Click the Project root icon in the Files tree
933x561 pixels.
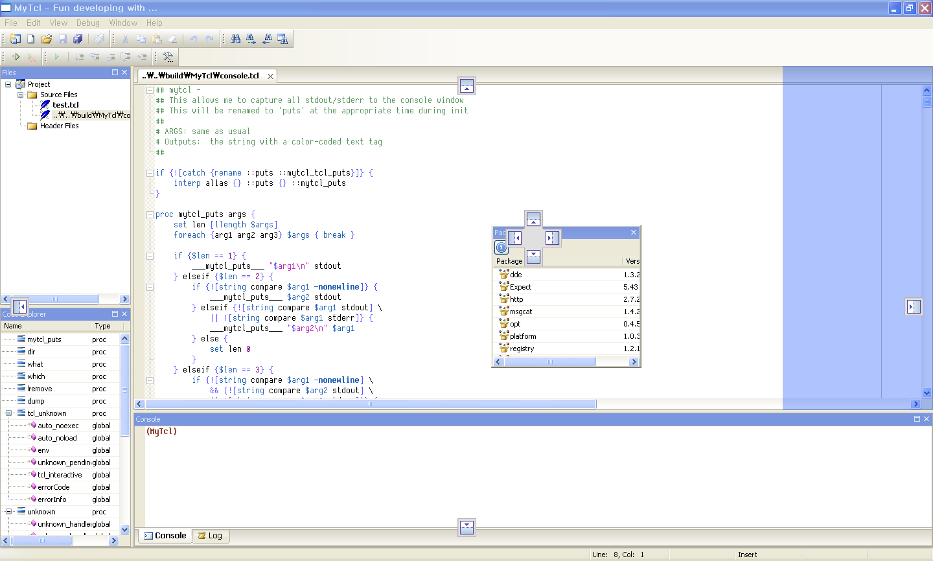tap(20, 84)
